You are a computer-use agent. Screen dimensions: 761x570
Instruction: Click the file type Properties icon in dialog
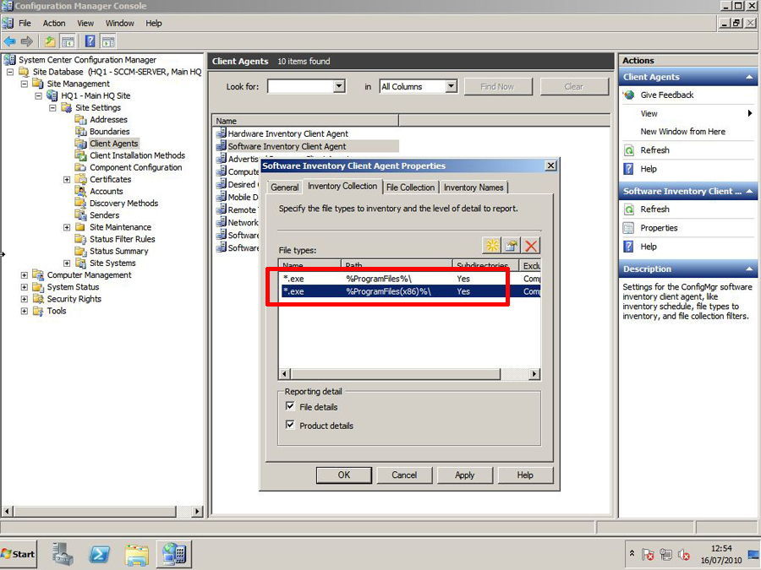(x=511, y=245)
